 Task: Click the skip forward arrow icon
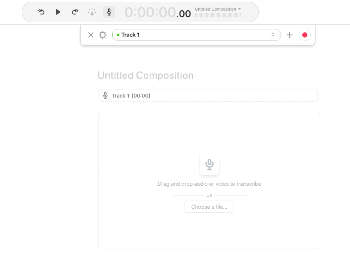[75, 12]
